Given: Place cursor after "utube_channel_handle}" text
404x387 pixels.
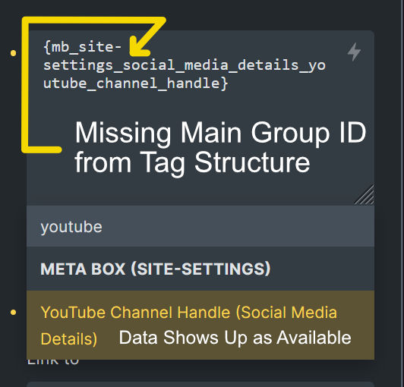Looking at the screenshot, I should pos(229,83).
